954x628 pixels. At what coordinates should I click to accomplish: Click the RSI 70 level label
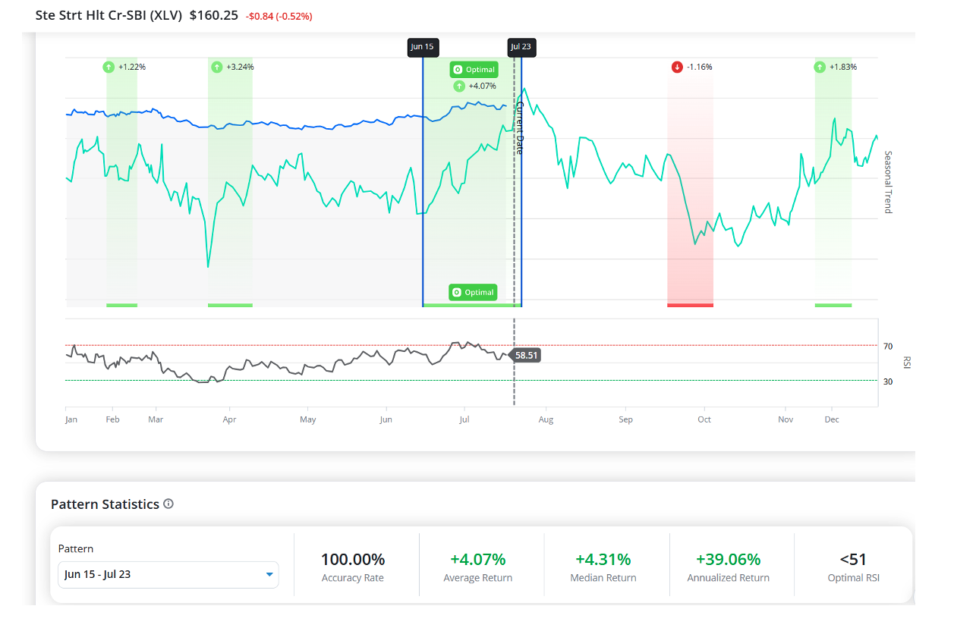coord(888,346)
